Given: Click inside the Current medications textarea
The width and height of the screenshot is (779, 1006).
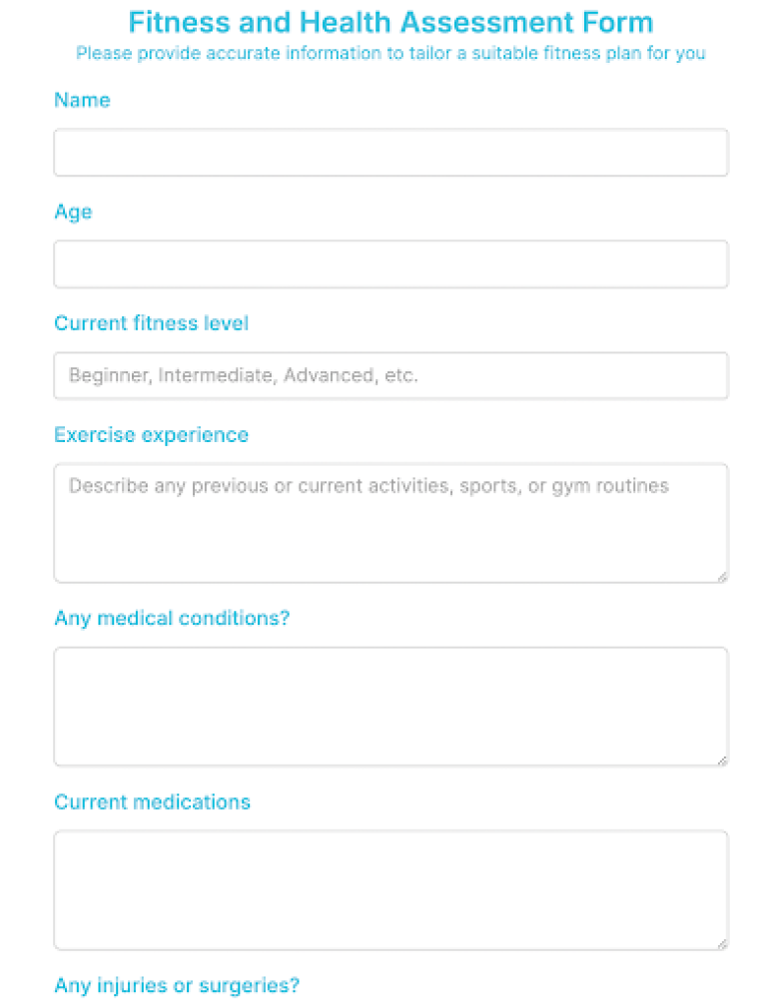Looking at the screenshot, I should [x=390, y=890].
